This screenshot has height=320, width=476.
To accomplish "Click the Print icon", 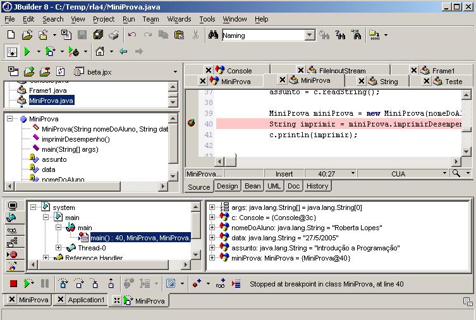I will click(114, 35).
